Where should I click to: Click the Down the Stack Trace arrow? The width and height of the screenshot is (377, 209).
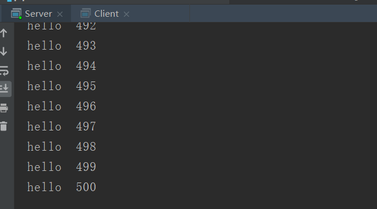[x=3, y=51]
